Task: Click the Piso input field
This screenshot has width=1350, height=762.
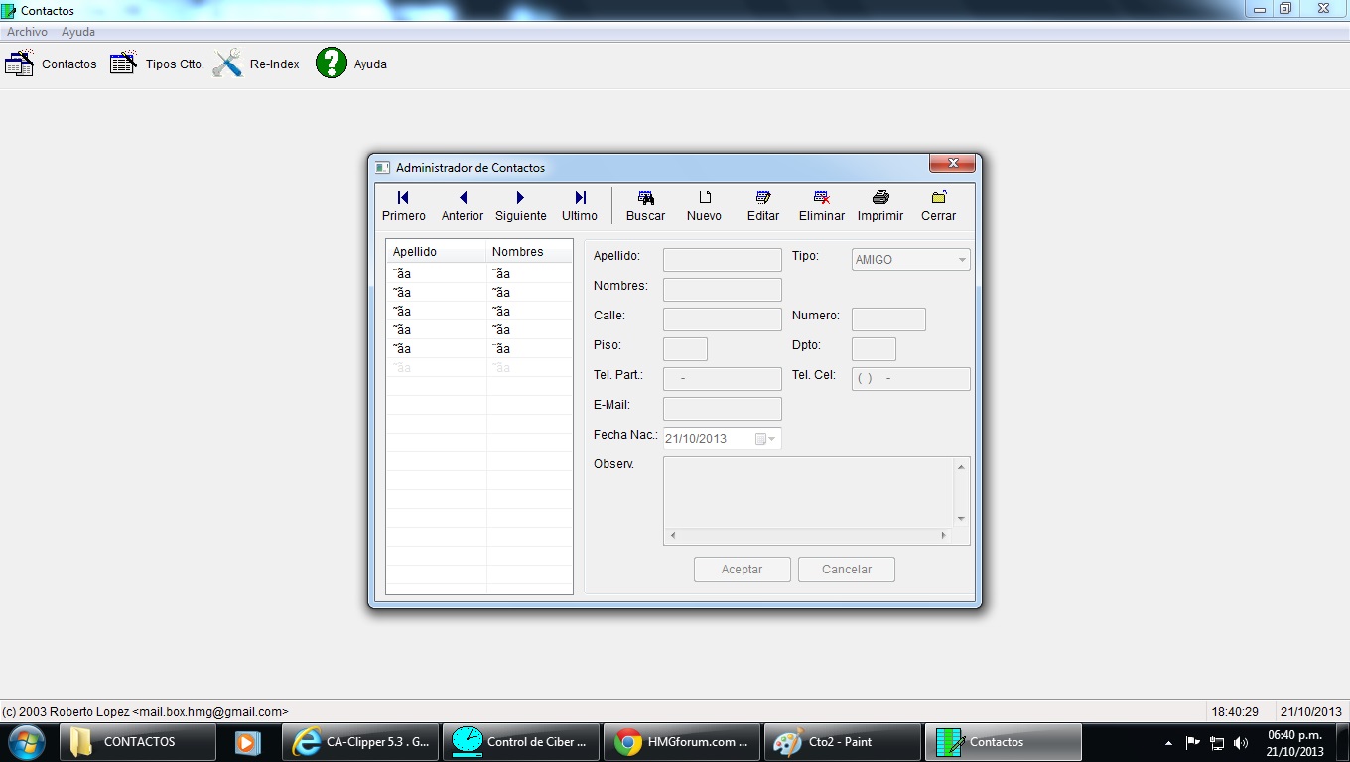Action: tap(685, 349)
